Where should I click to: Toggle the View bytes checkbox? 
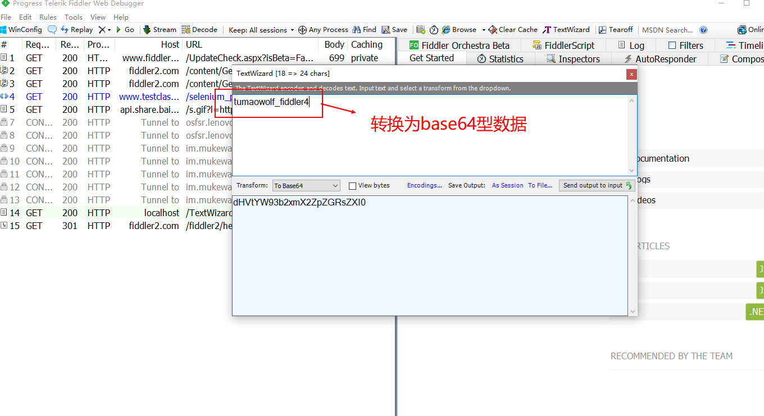[x=353, y=186]
